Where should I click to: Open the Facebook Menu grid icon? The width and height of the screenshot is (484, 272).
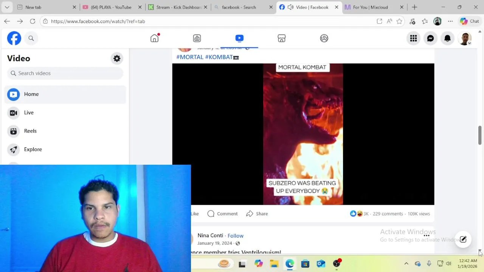click(413, 38)
